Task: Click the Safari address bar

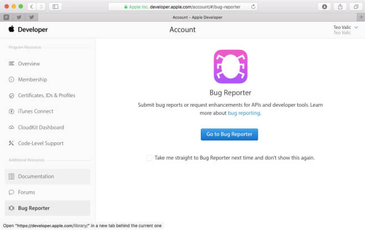Action: tap(183, 7)
